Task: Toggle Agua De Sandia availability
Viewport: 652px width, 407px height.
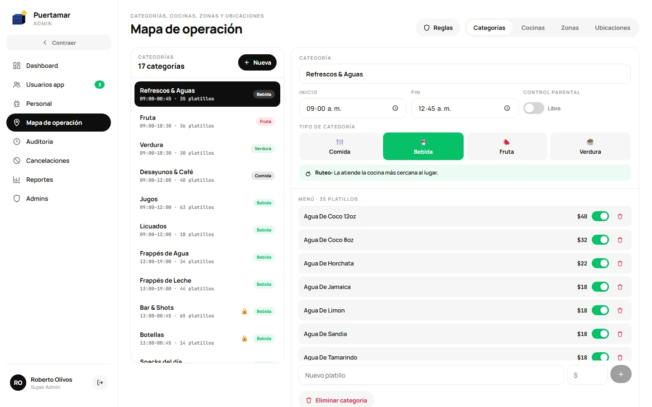Action: point(600,334)
